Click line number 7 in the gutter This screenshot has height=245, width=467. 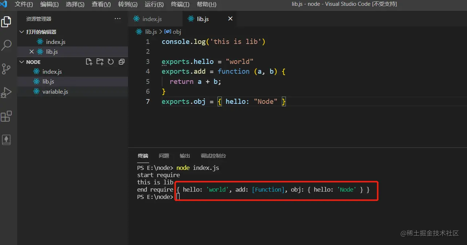(x=148, y=101)
